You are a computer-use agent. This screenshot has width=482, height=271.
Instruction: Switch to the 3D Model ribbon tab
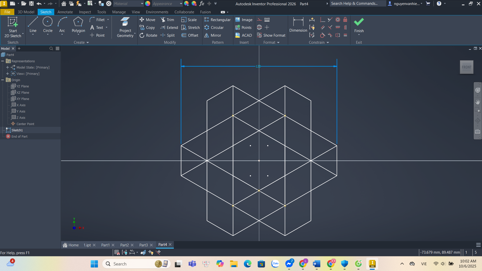[26, 12]
